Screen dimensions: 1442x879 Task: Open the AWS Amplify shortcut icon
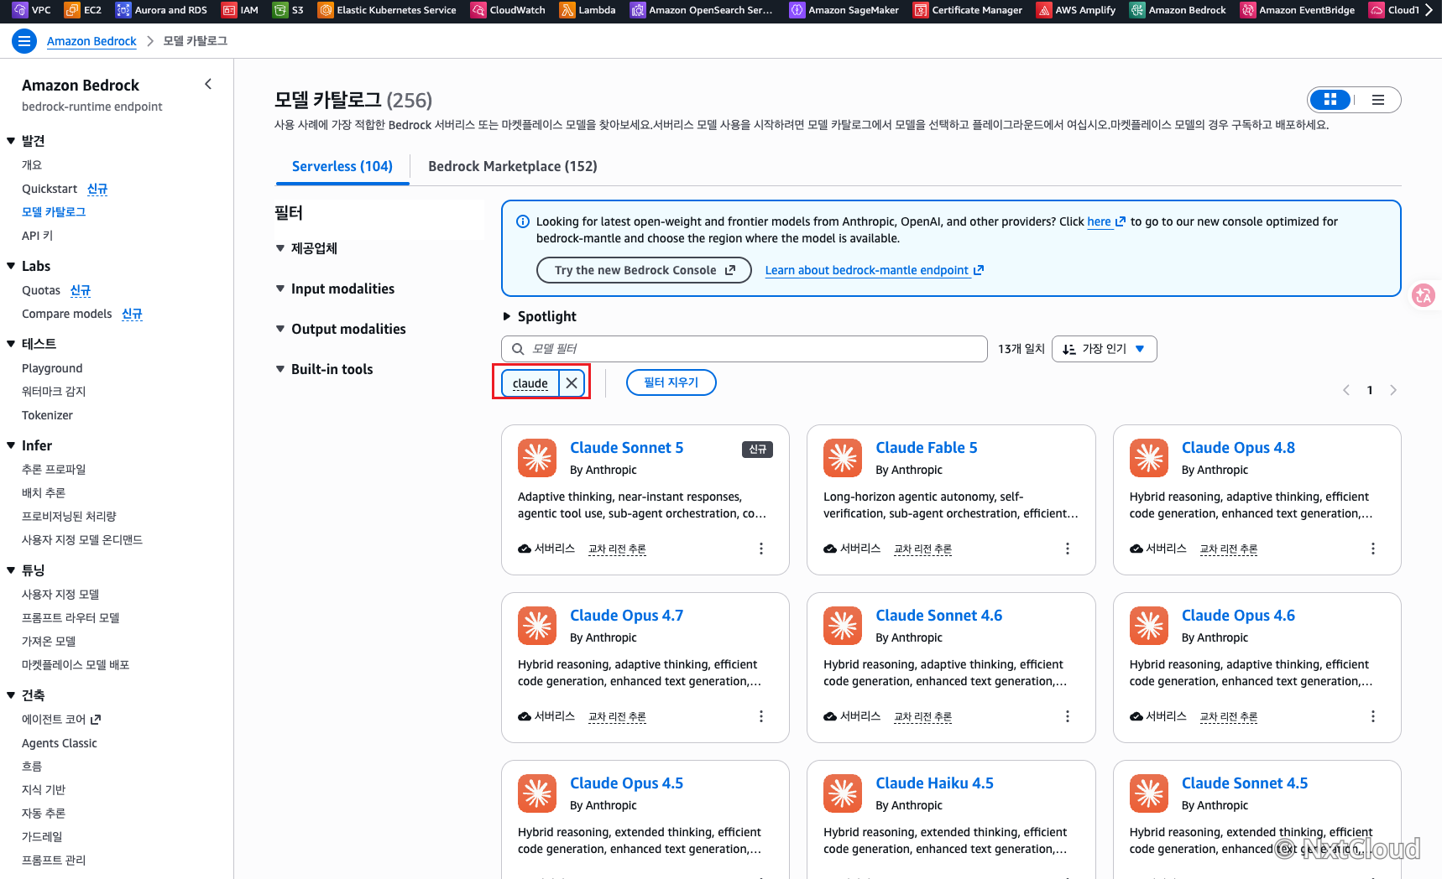(x=1044, y=10)
